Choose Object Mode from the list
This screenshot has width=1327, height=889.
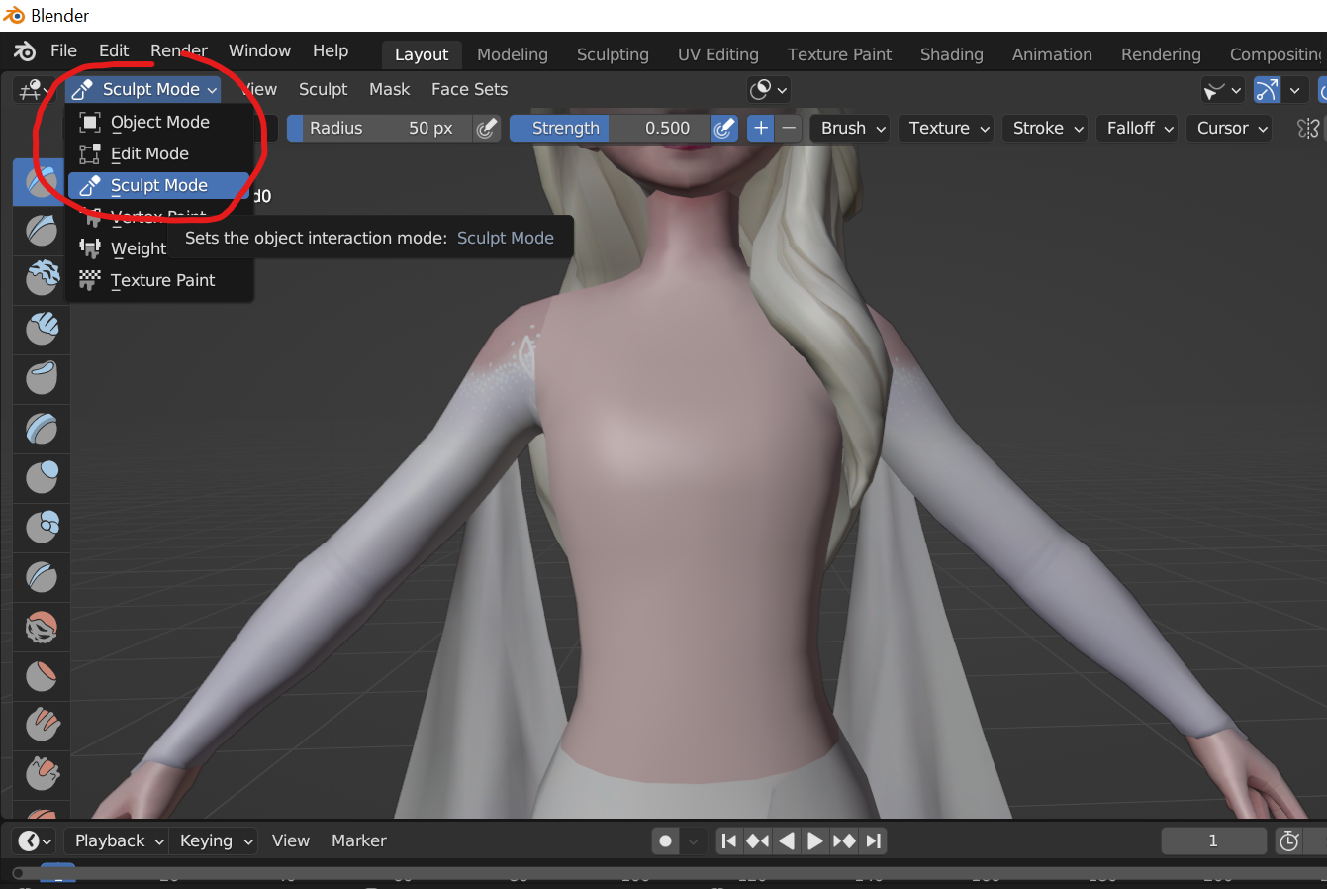159,122
